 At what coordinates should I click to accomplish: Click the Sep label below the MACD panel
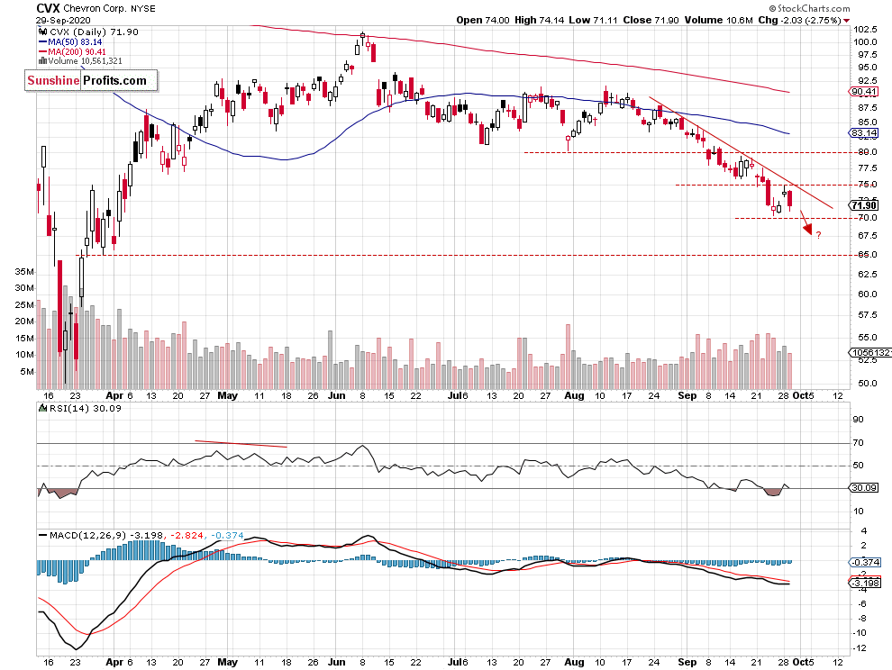click(687, 662)
